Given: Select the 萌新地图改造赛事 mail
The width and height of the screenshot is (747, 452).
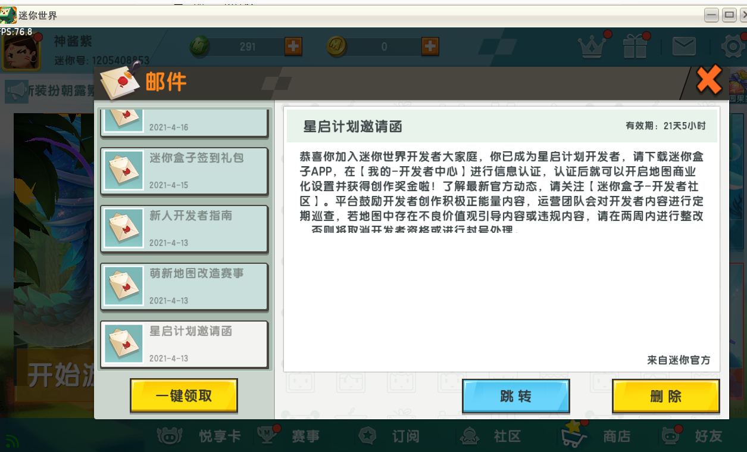Looking at the screenshot, I should (185, 286).
